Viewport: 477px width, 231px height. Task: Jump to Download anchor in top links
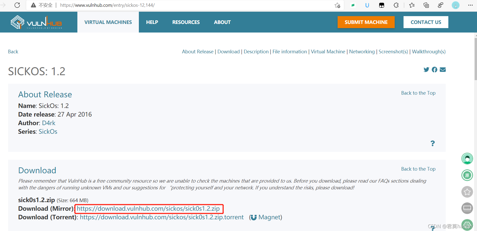[x=228, y=52]
